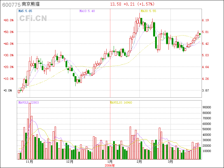Select the MA10:5.48 indicator label
Image resolution: width=224 pixels, height=168 pixels.
pyautogui.click(x=87, y=11)
